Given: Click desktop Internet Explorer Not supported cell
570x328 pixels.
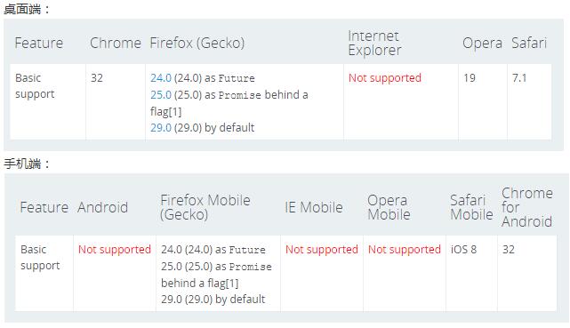Looking at the screenshot, I should click(x=400, y=101).
